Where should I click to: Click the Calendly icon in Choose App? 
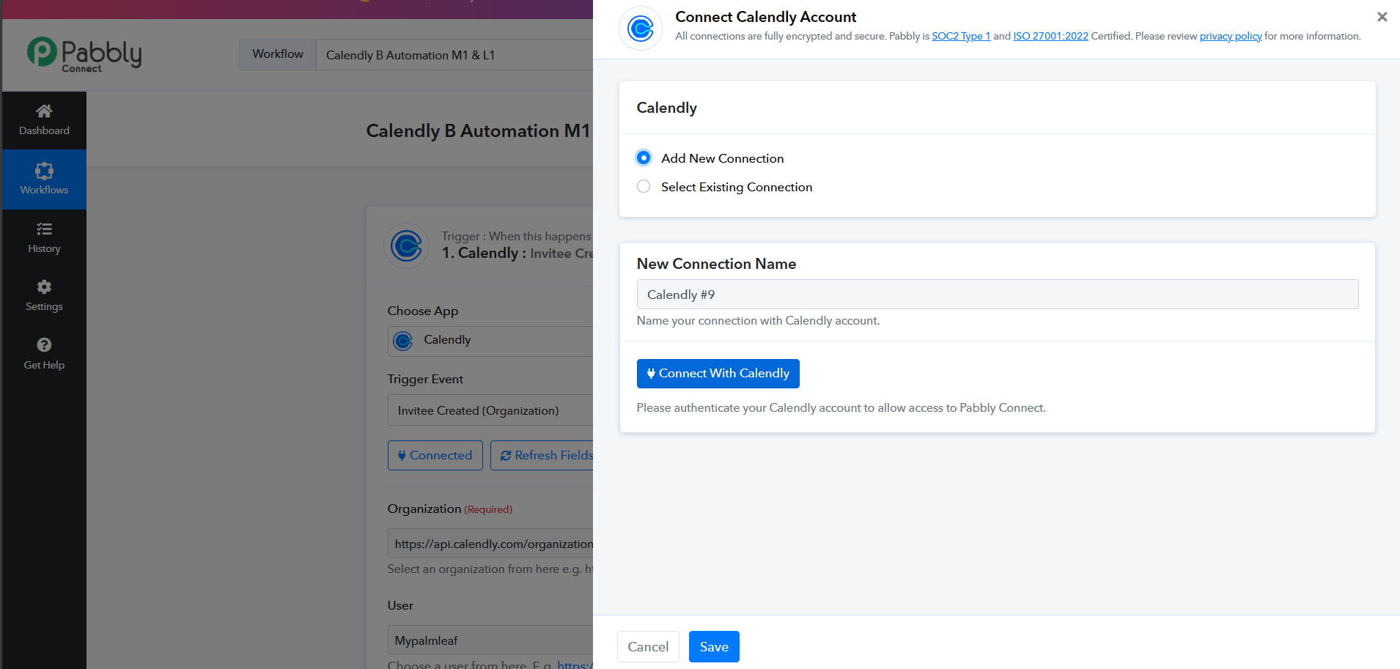click(403, 341)
